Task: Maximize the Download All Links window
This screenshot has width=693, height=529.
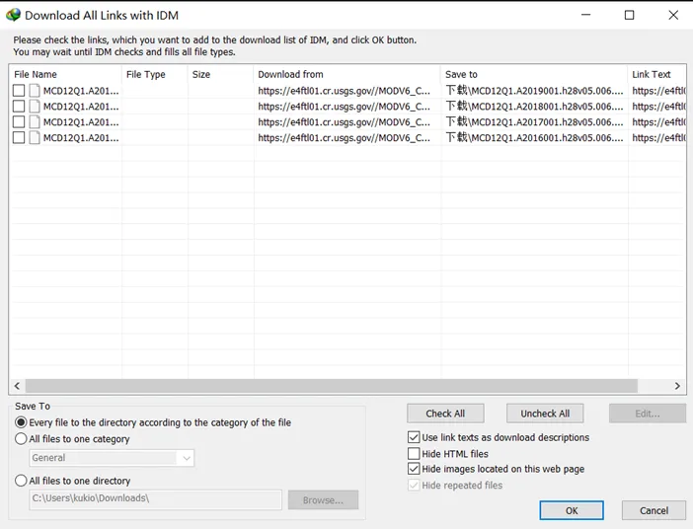Action: point(630,15)
